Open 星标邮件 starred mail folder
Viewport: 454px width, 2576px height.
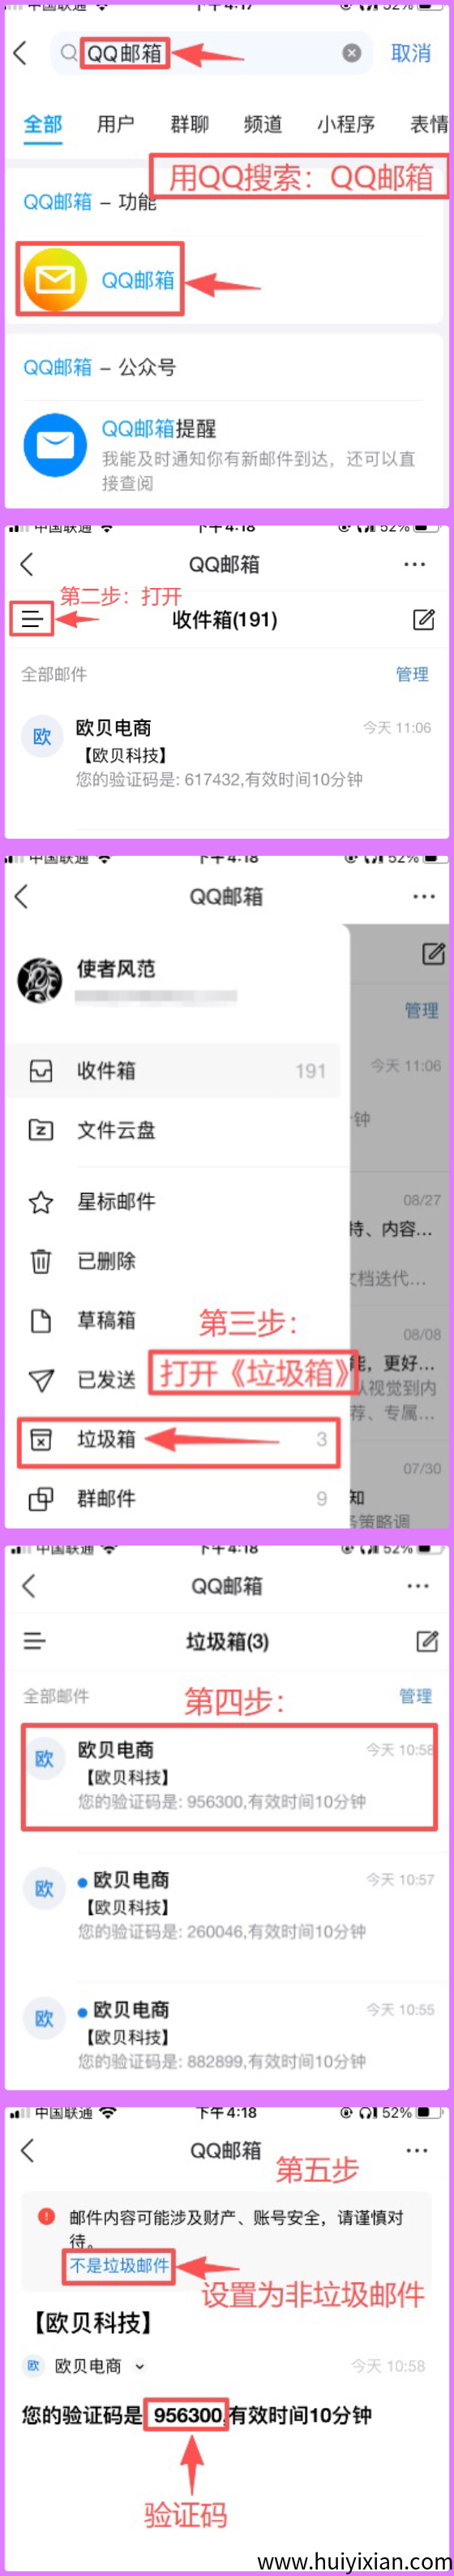coord(178,1201)
